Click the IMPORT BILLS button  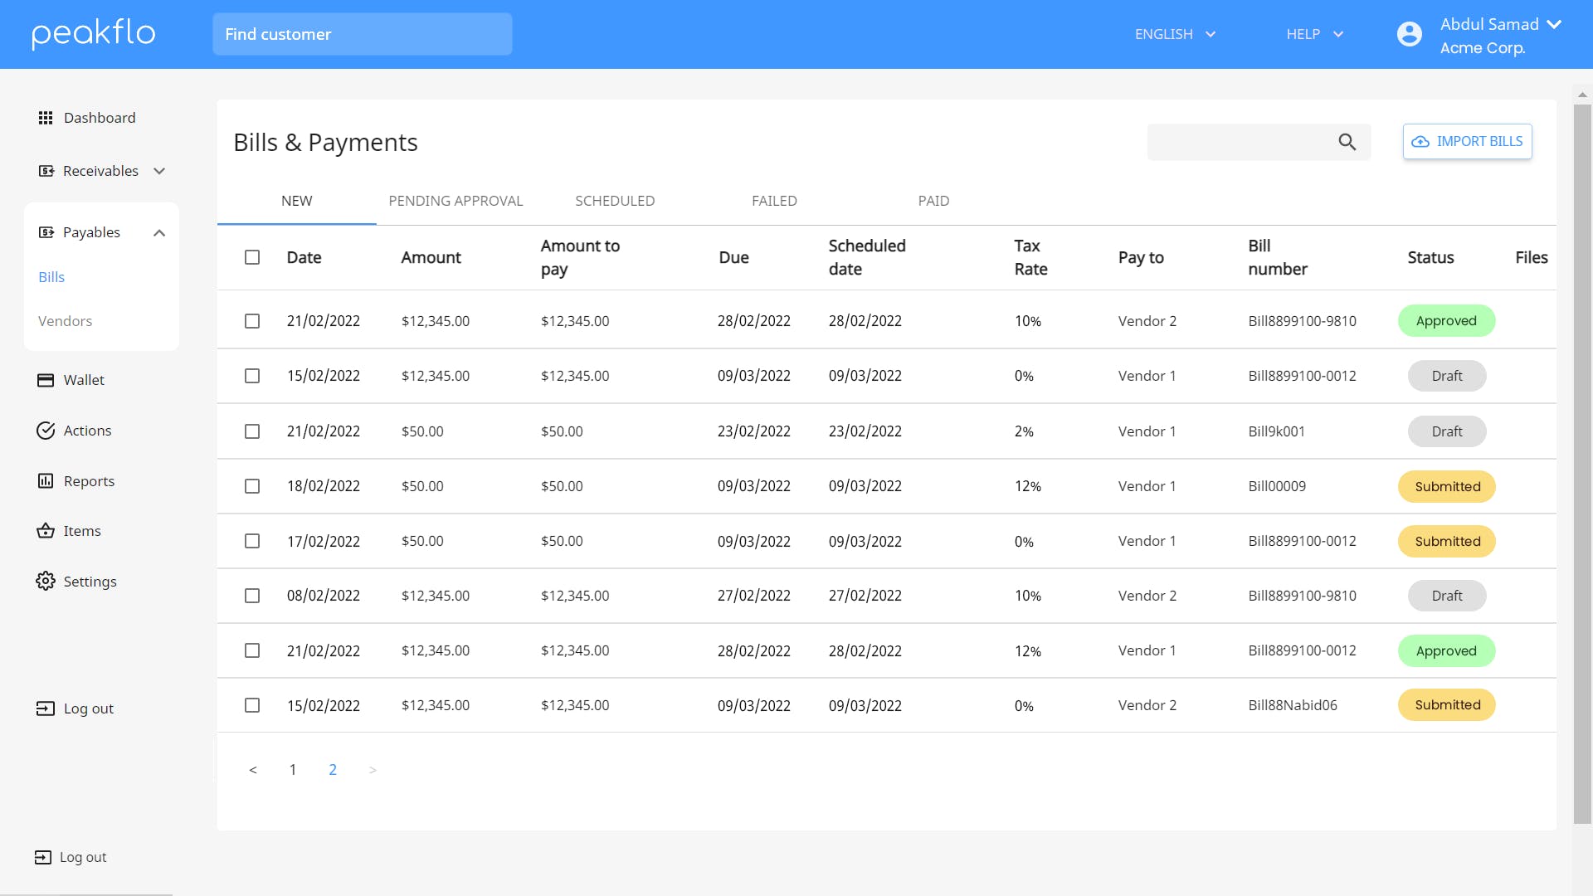pos(1467,142)
